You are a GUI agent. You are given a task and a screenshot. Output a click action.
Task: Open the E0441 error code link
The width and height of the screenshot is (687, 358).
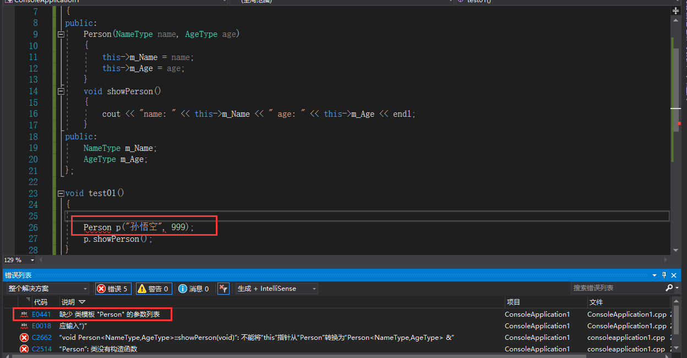coord(41,314)
